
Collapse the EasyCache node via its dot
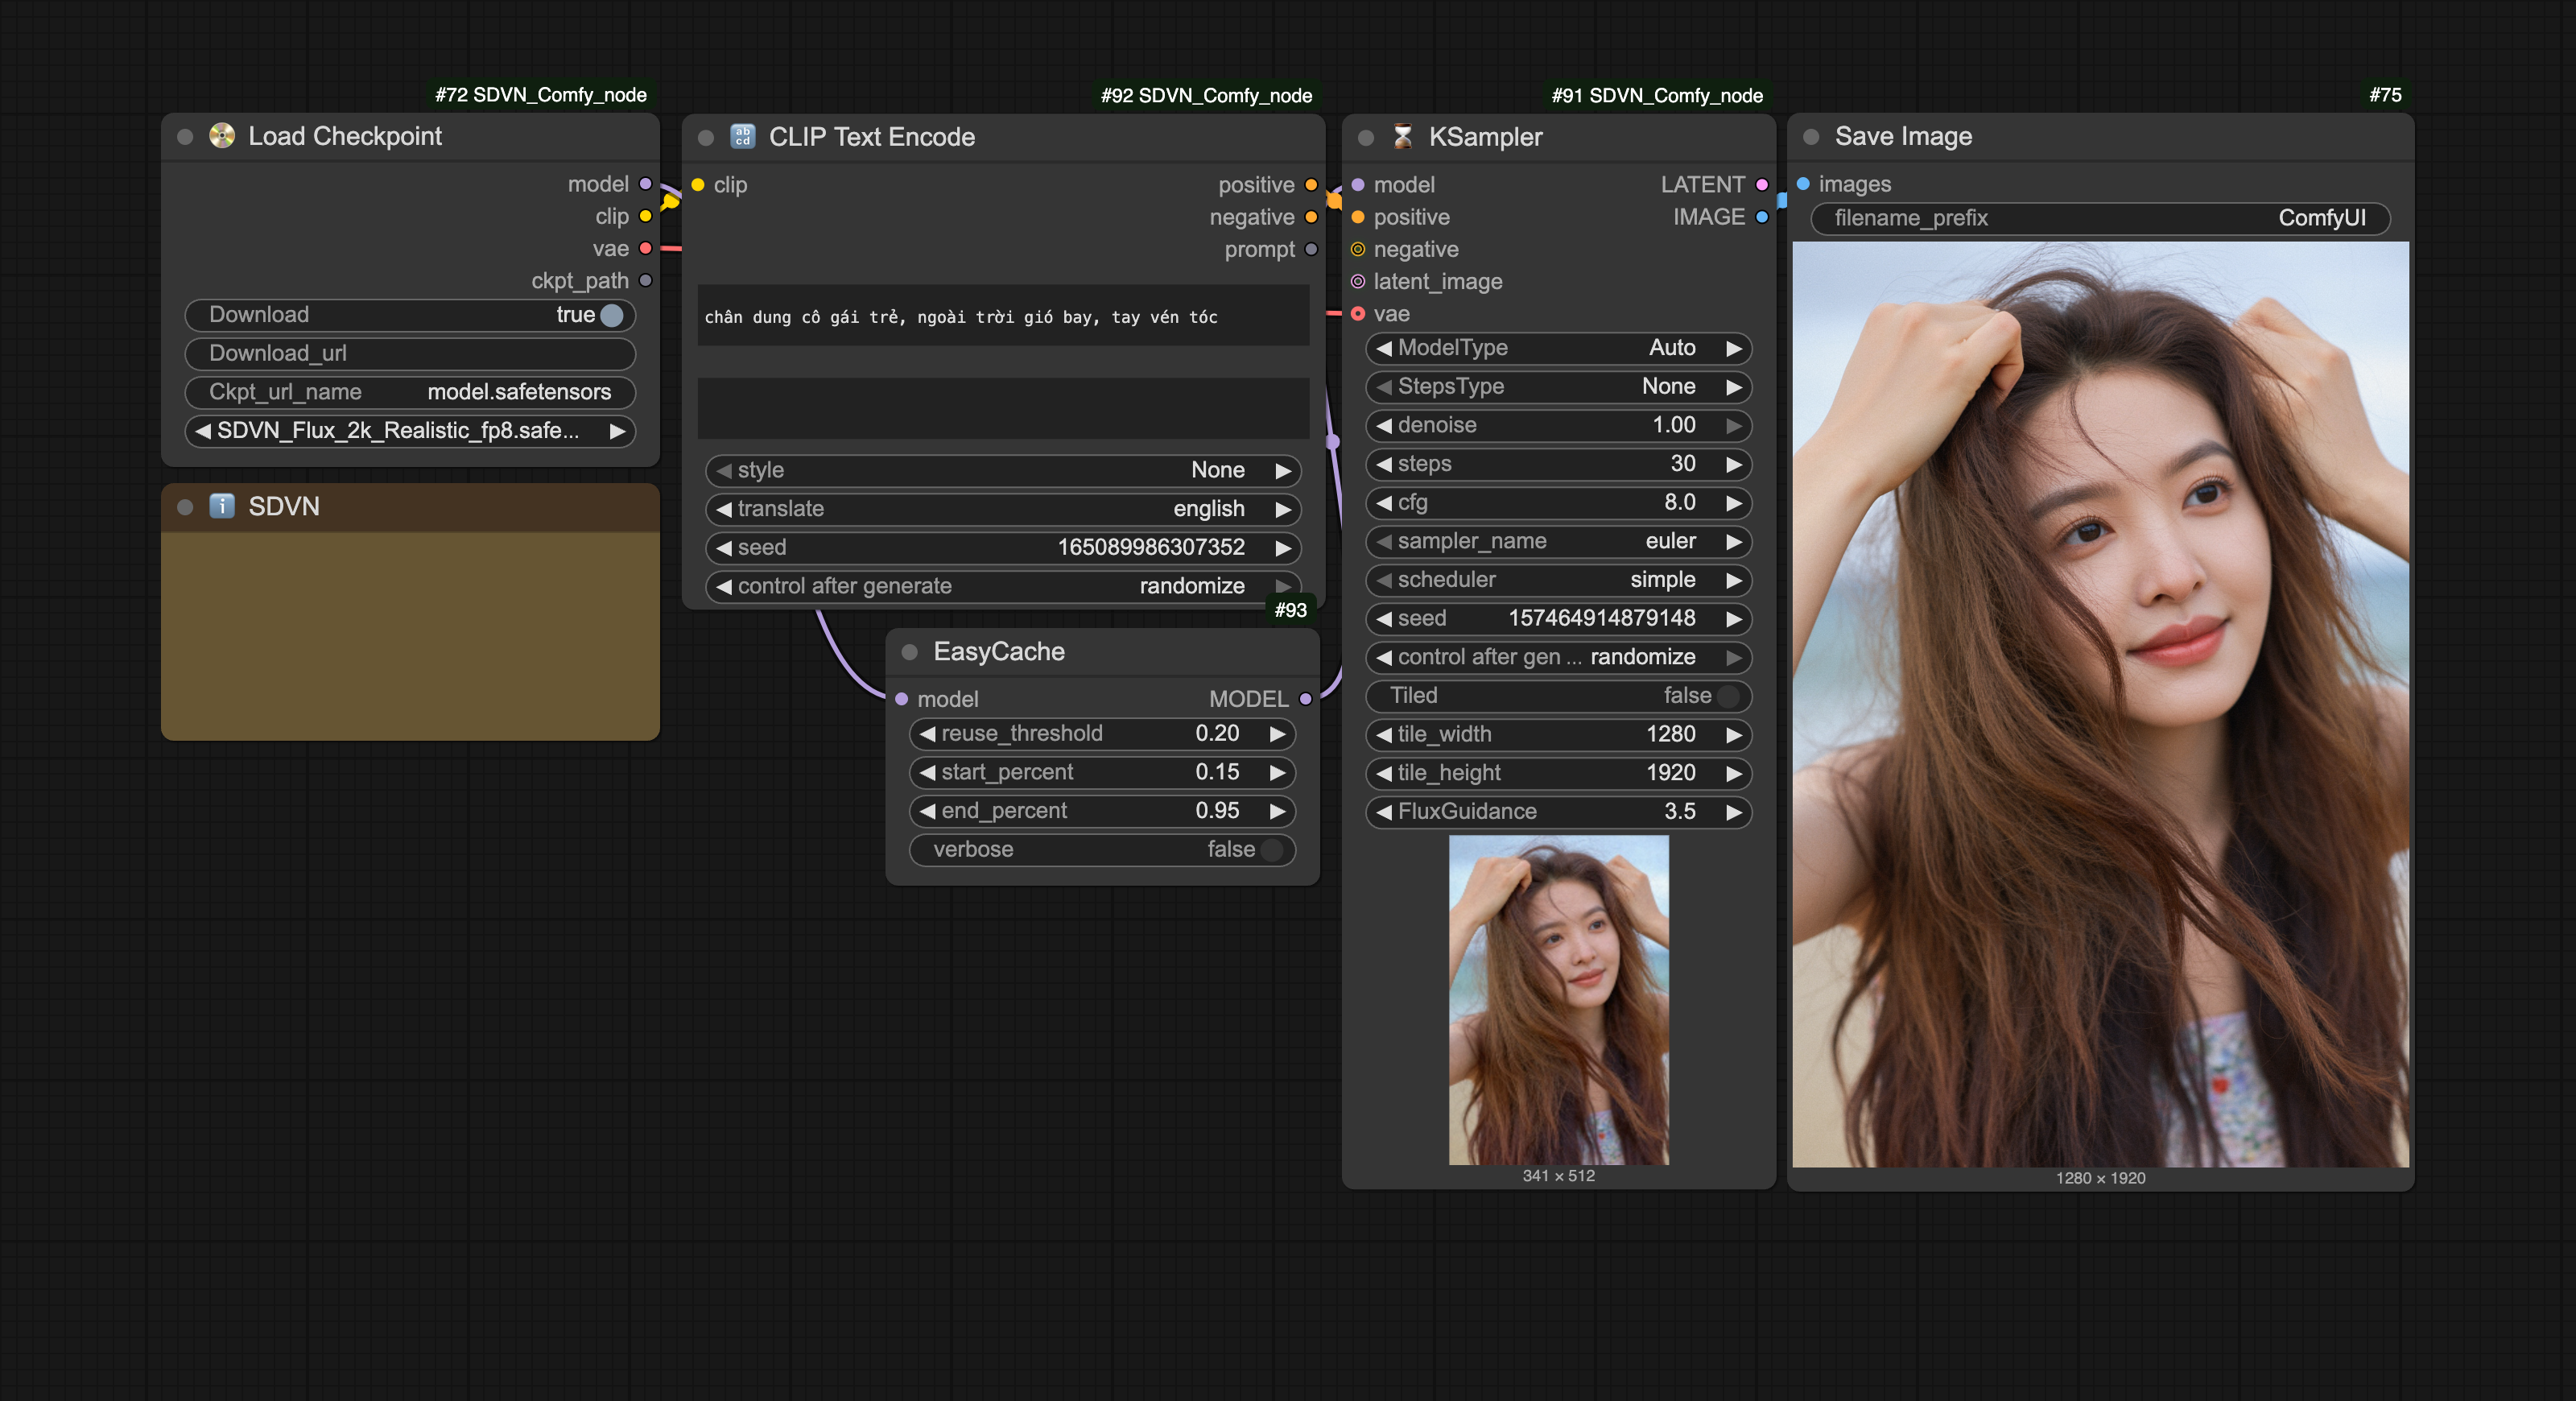909,652
